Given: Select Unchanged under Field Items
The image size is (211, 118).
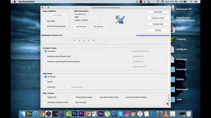Looking at the screenshot, I should coord(45,77).
